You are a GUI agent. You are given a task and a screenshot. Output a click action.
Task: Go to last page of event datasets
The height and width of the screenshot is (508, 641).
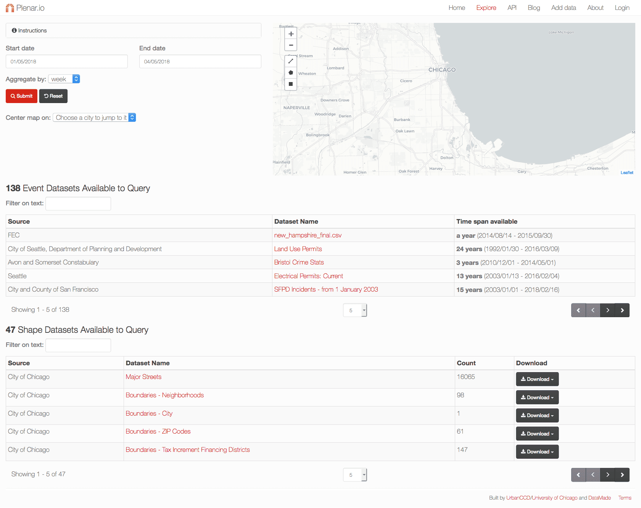622,310
